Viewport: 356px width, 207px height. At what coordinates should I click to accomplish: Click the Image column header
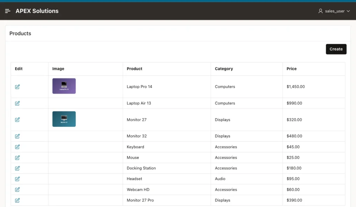click(58, 69)
